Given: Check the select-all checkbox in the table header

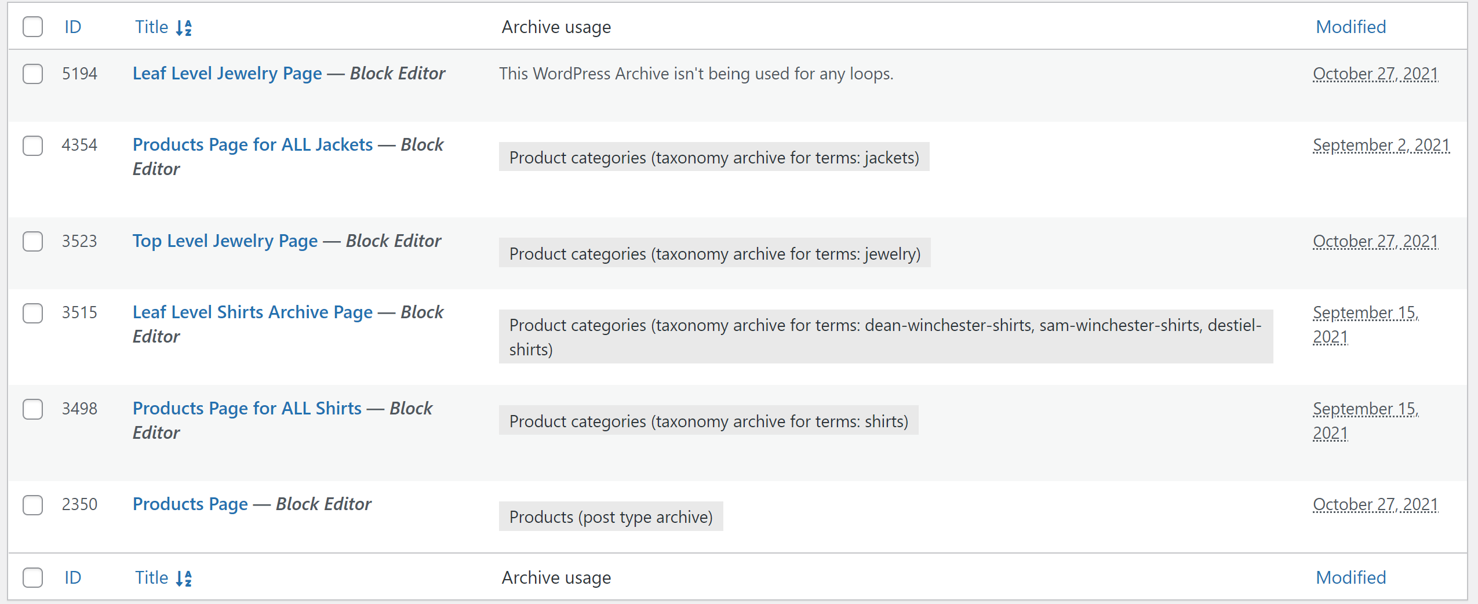Looking at the screenshot, I should [x=33, y=27].
